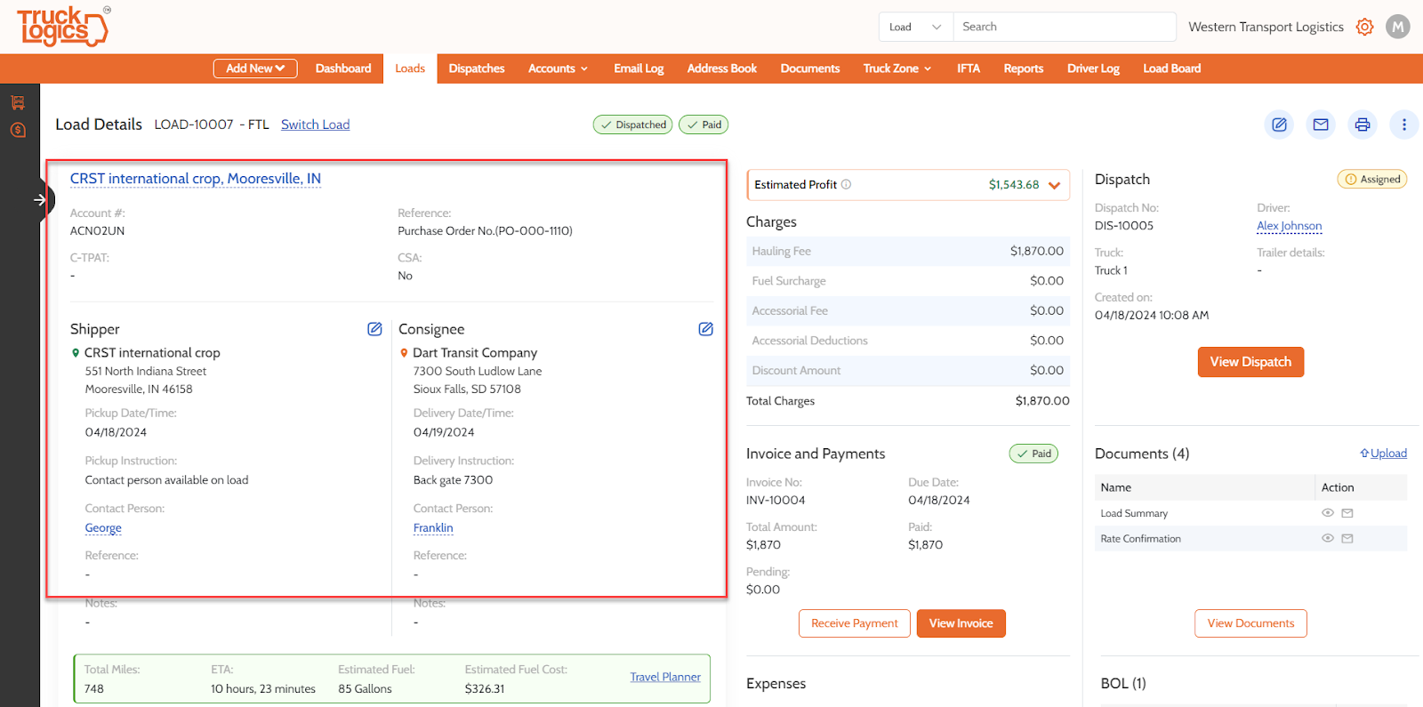The width and height of the screenshot is (1423, 707).
Task: Click the email load envelope icon
Action: 1321,125
